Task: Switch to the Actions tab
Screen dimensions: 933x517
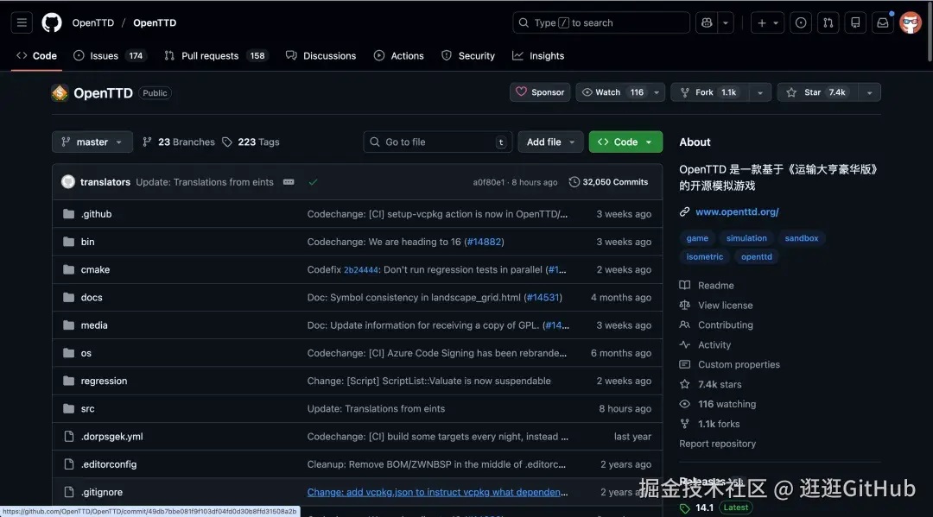Action: click(398, 56)
